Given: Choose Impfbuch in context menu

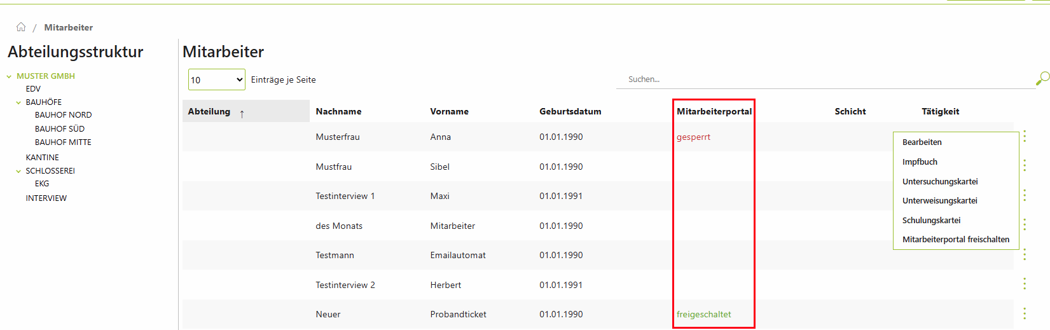Looking at the screenshot, I should pyautogui.click(x=920, y=162).
